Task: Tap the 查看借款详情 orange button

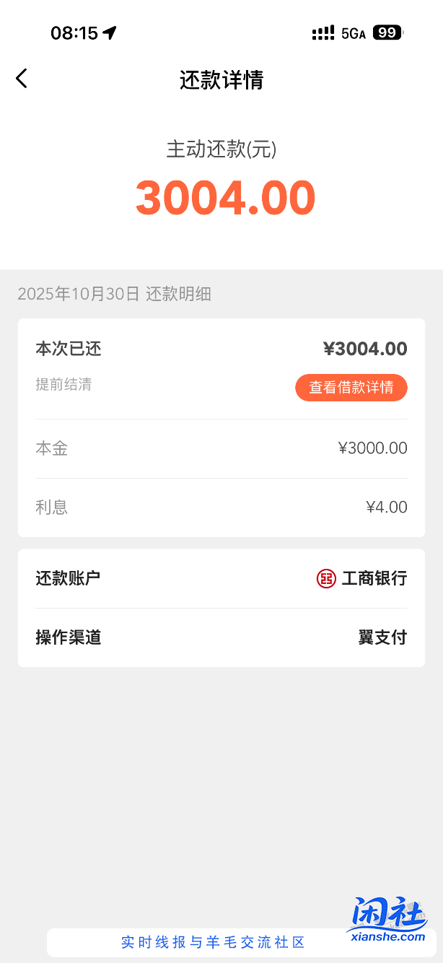Action: coord(351,388)
